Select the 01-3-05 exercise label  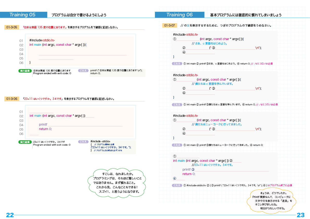coord(12,27)
